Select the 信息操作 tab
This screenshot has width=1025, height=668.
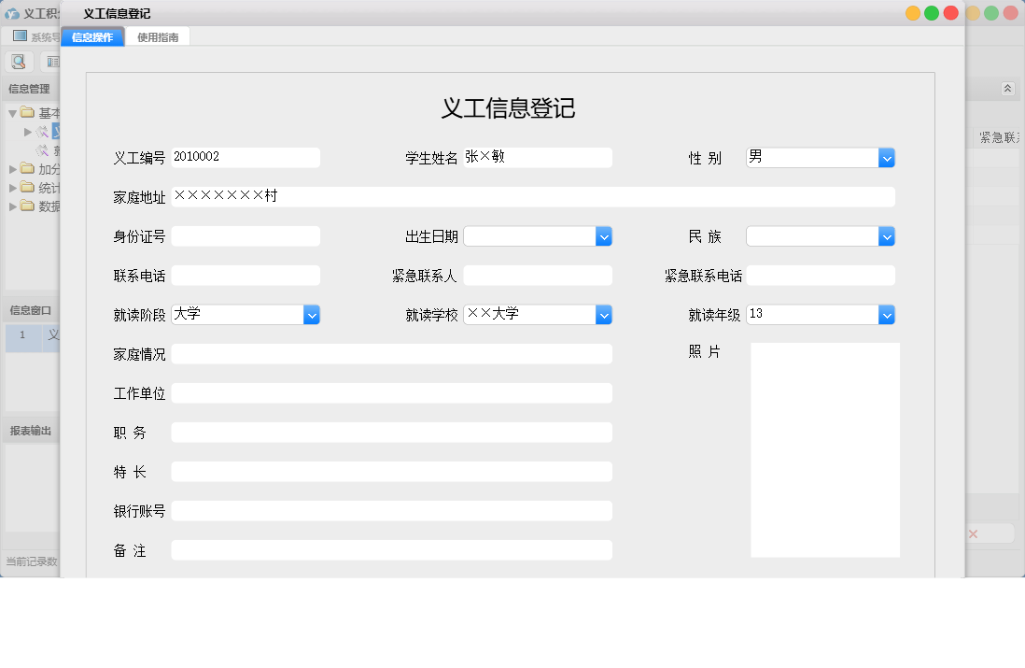click(x=91, y=36)
